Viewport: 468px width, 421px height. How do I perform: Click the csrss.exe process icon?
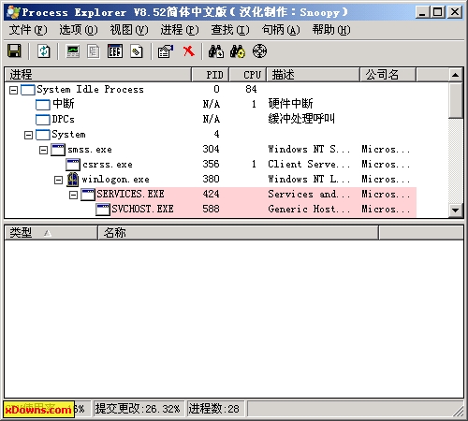[x=73, y=165]
